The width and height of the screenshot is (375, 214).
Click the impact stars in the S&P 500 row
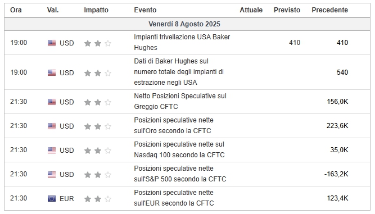click(98, 175)
